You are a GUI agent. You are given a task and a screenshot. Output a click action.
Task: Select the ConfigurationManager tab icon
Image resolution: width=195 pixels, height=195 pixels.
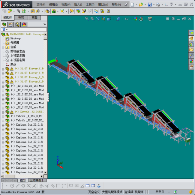click(17, 24)
